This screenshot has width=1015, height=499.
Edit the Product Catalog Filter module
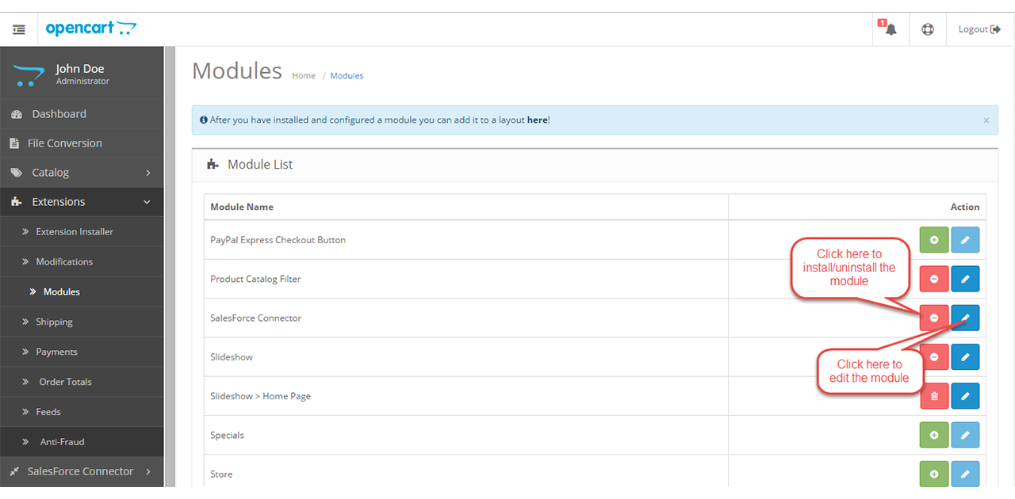point(965,279)
